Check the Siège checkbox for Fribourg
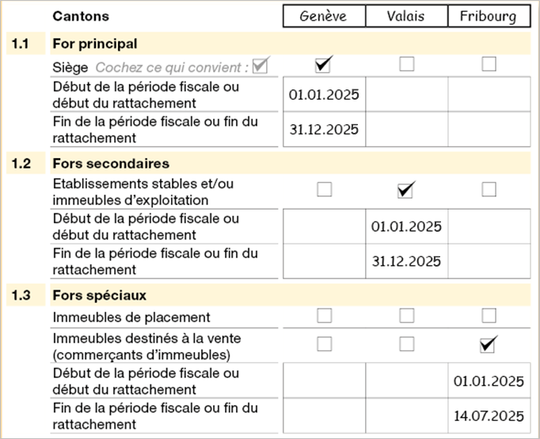The height and width of the screenshot is (439, 540). tap(489, 65)
